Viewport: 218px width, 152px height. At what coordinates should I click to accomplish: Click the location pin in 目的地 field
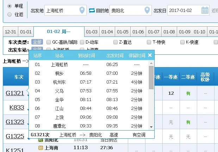[147, 10]
